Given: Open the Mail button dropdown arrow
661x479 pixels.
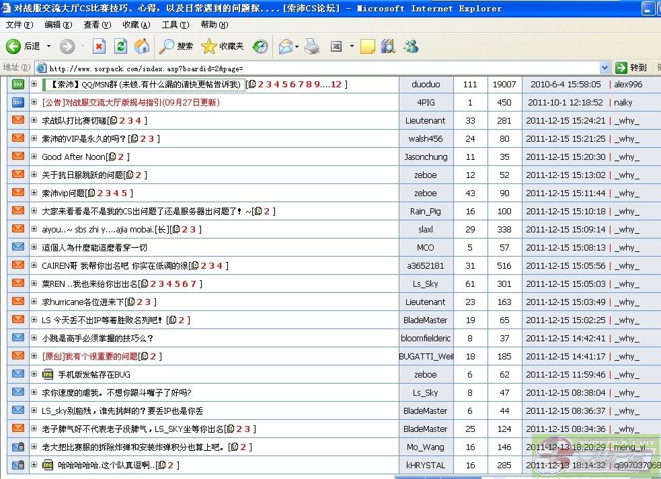Looking at the screenshot, I should (x=297, y=46).
